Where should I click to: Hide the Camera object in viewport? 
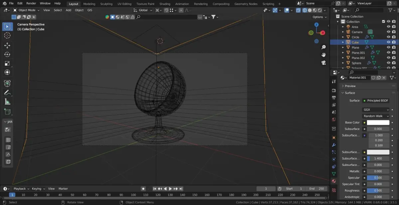pyautogui.click(x=388, y=32)
